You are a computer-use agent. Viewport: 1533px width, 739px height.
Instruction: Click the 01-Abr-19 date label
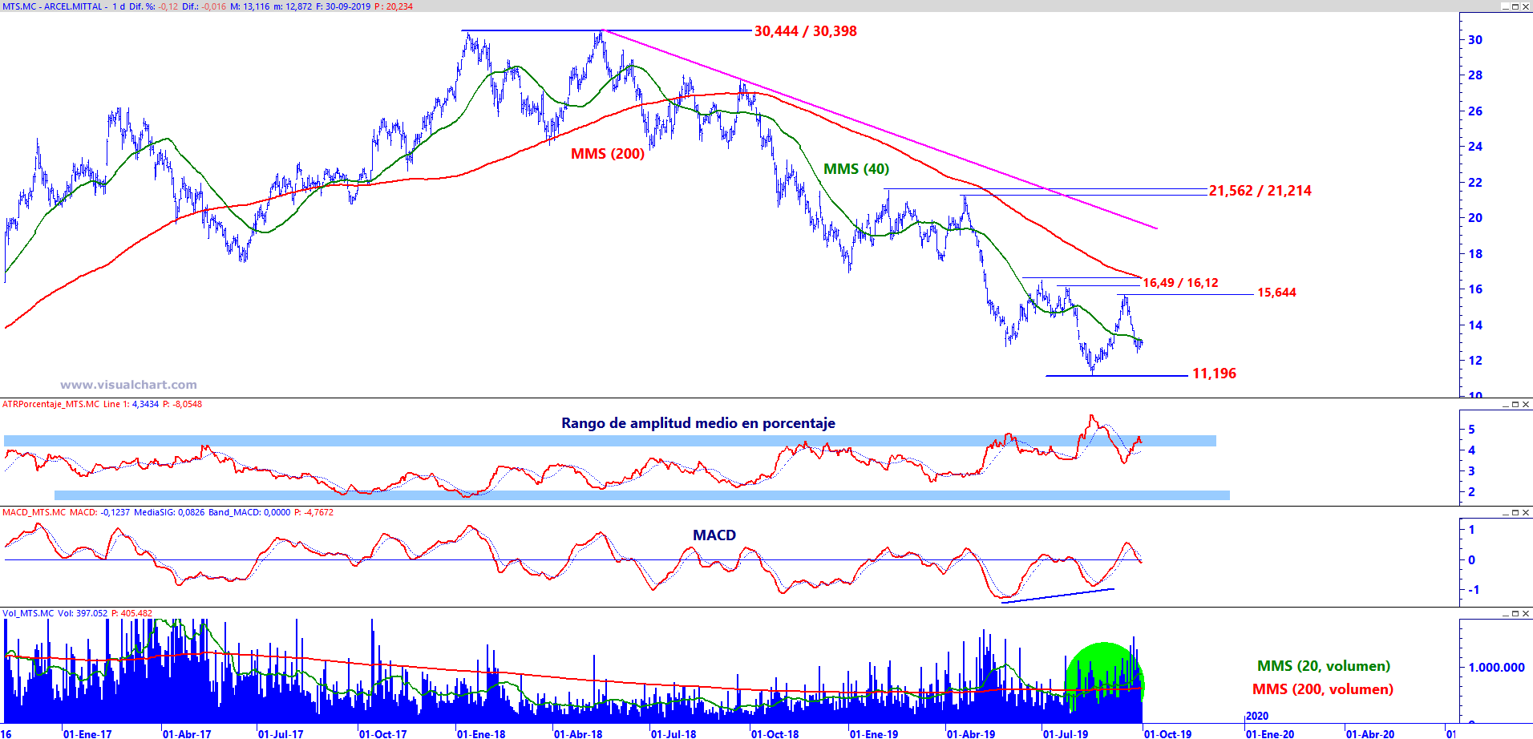pyautogui.click(x=971, y=733)
